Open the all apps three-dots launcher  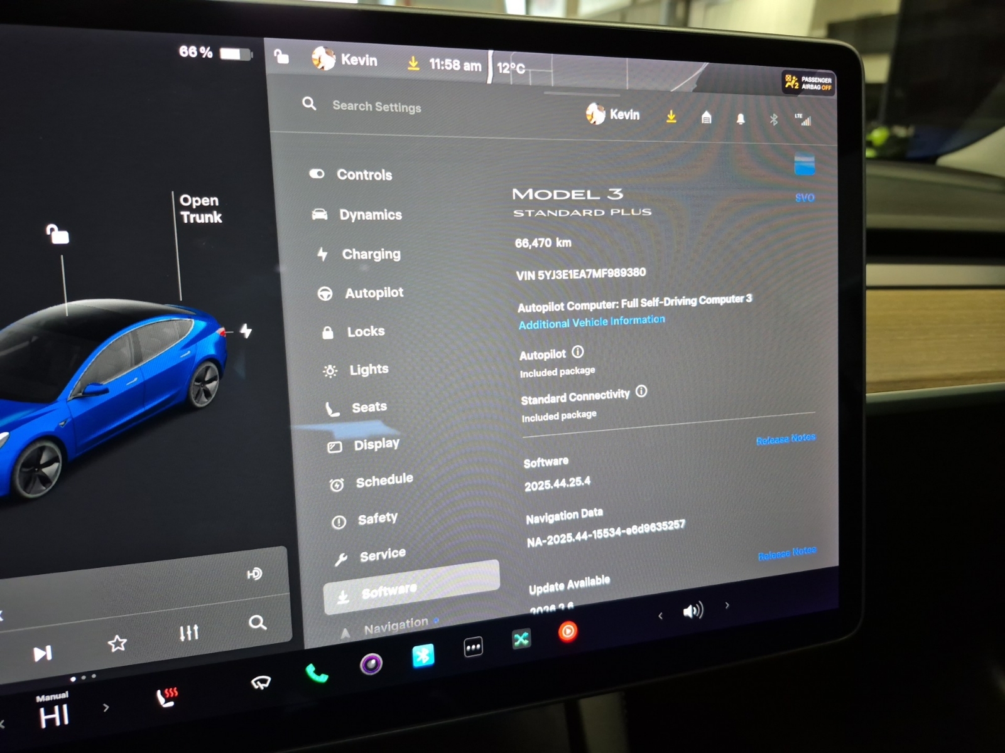tap(473, 647)
